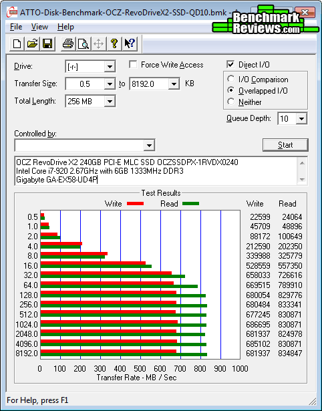Click the 4096.0 transfer size row label
Screen dimensions: 322x411
[x=27, y=344]
